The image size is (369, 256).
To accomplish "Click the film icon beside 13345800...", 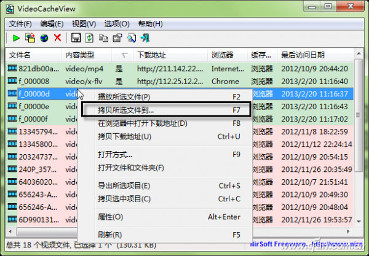I will 12,144.
